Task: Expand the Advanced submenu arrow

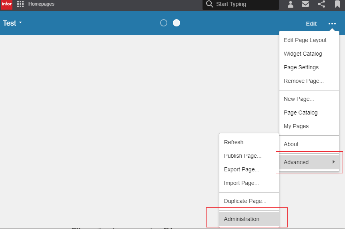Action: pos(333,162)
